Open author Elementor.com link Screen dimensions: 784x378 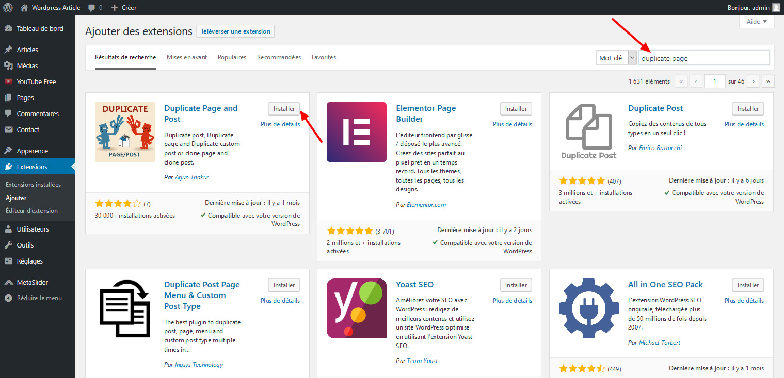tap(426, 204)
